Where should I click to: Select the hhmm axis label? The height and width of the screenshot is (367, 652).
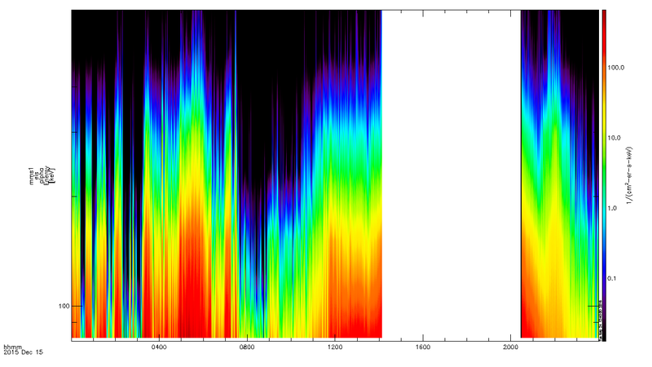(11, 347)
